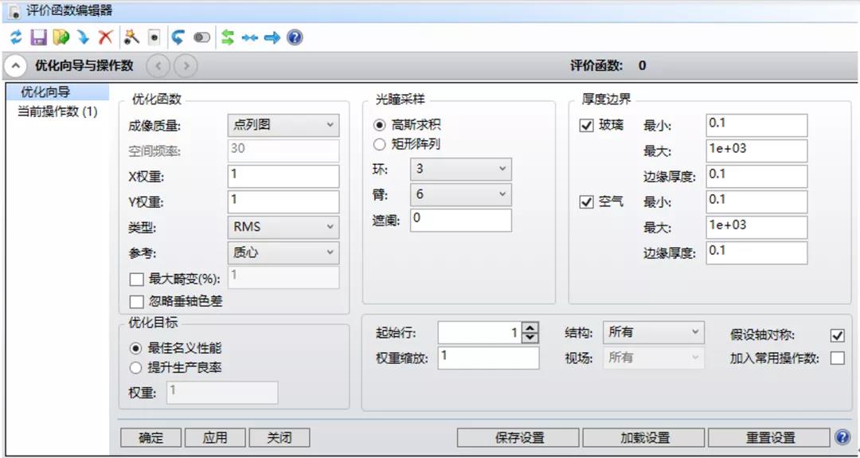
Task: Toggle the 假设轴对称 checkbox
Action: point(838,335)
